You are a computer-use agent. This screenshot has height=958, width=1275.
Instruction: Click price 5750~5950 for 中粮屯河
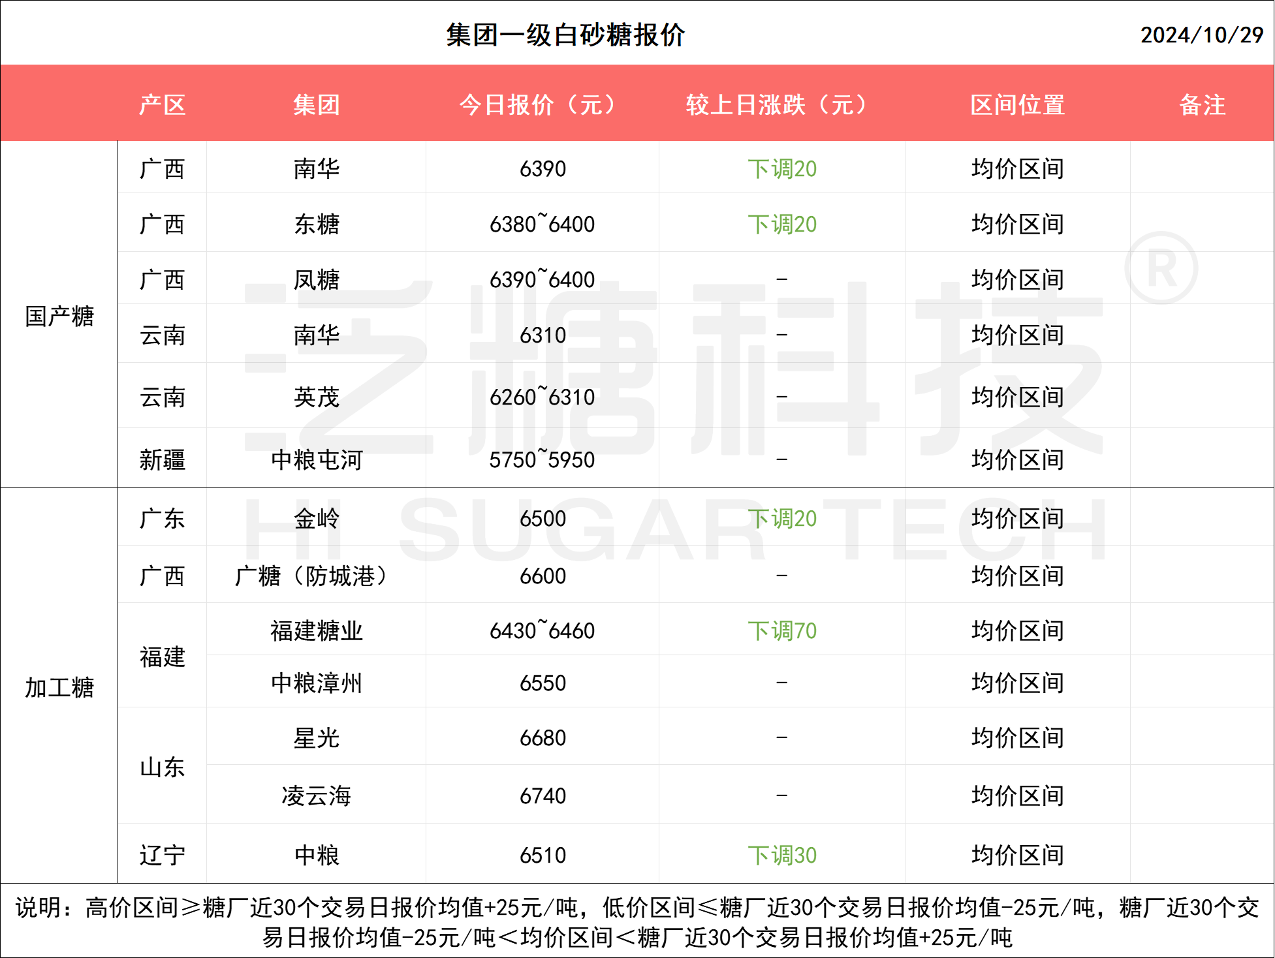point(543,460)
